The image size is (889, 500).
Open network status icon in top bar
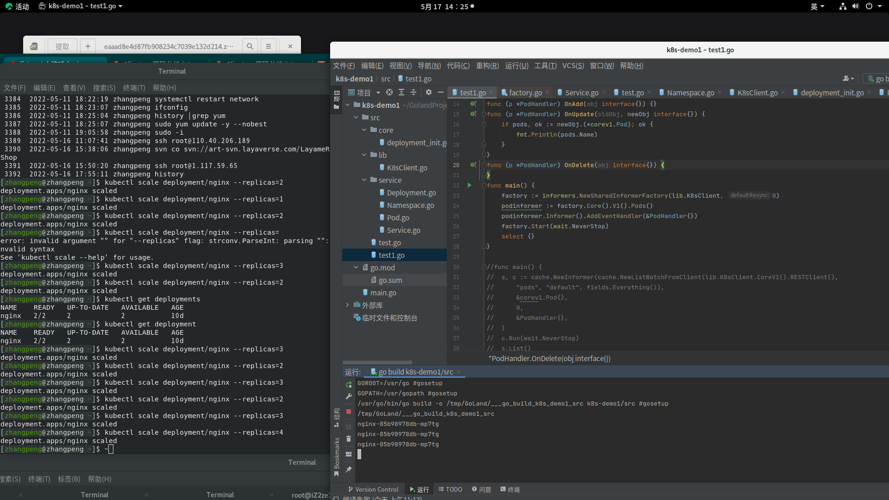[843, 6]
